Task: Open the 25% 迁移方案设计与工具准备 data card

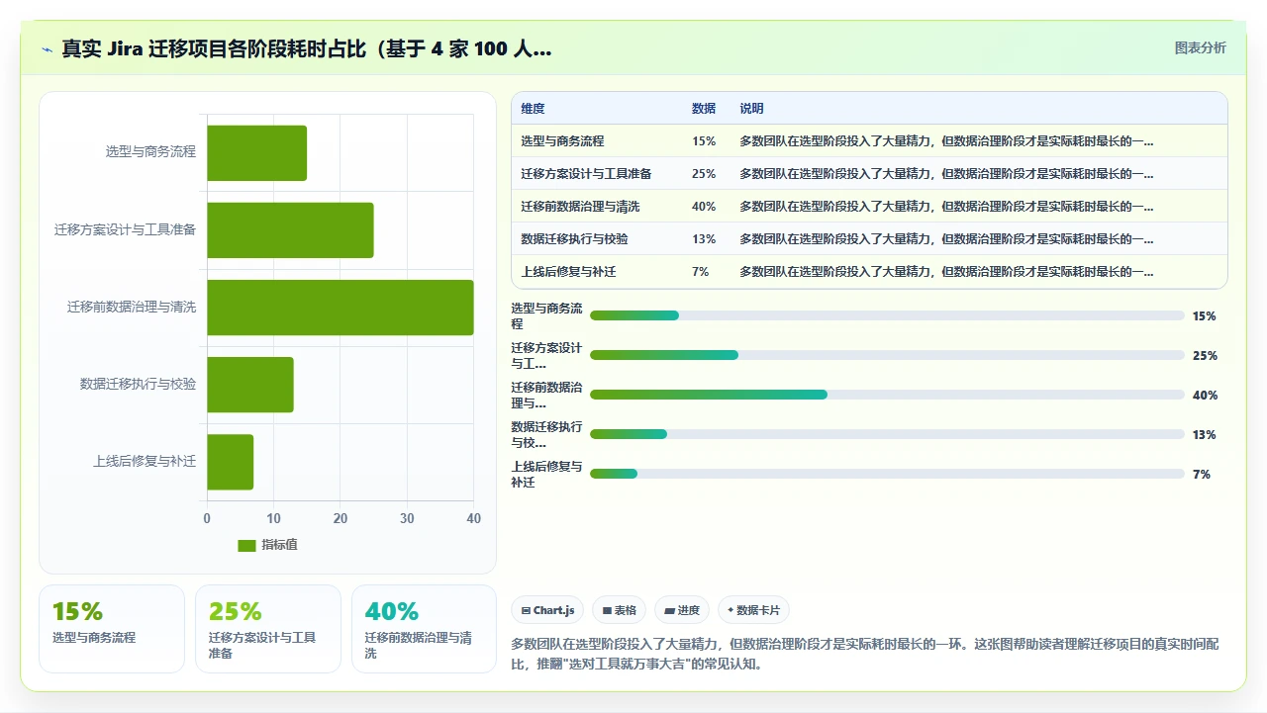Action: [x=268, y=629]
